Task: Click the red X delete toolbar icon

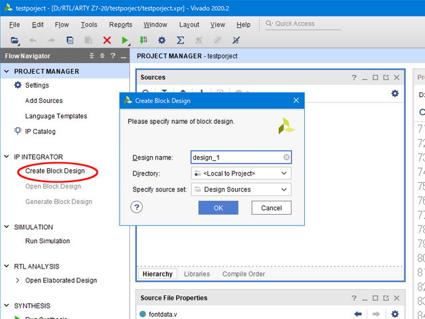Action: click(107, 41)
